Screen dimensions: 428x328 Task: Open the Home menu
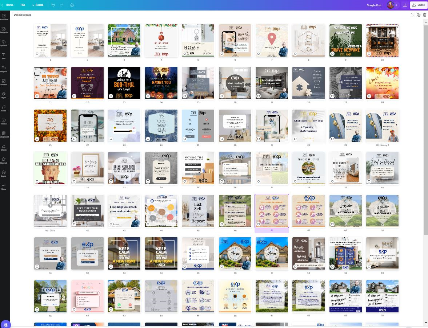9,5
